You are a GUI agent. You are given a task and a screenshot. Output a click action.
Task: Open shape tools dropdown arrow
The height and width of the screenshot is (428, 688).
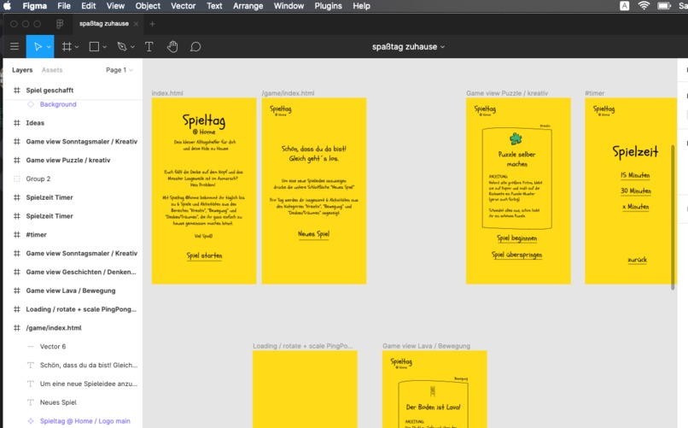104,47
